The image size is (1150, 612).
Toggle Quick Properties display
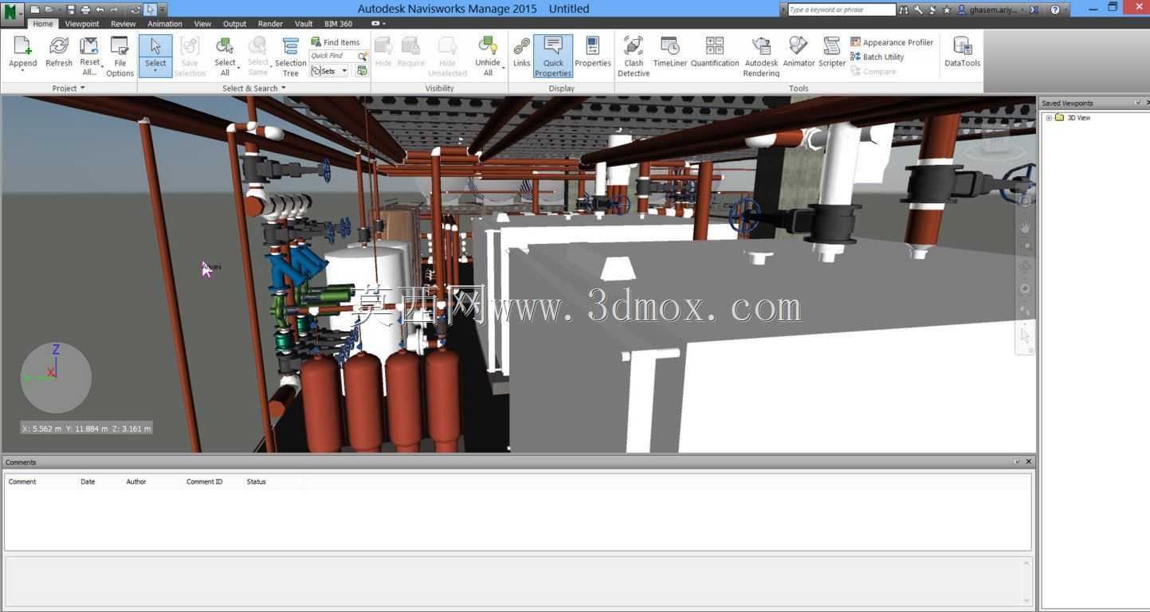click(x=553, y=57)
